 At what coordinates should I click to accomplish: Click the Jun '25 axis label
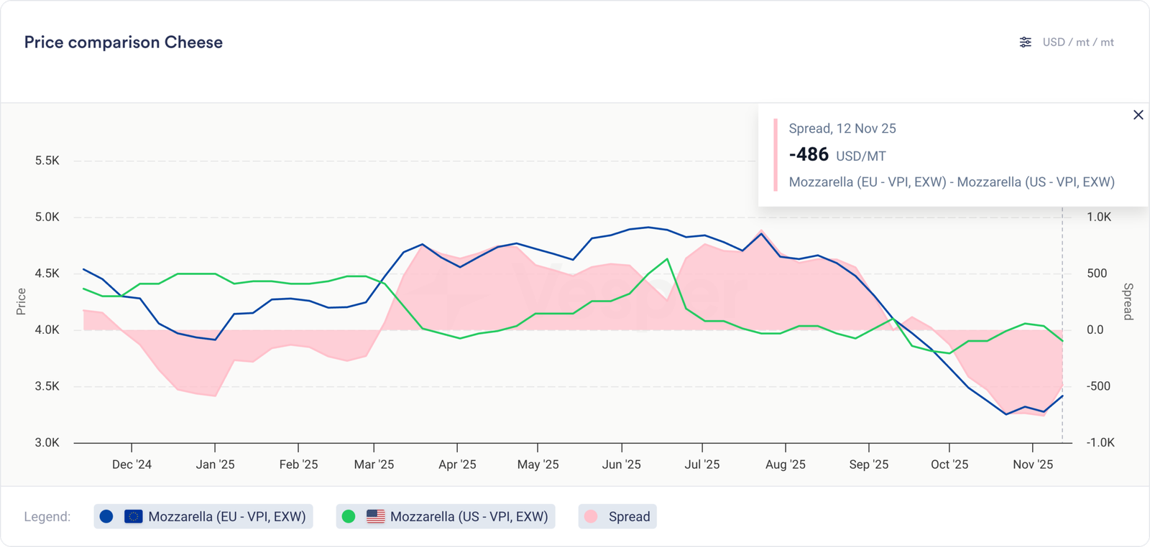[x=621, y=464]
